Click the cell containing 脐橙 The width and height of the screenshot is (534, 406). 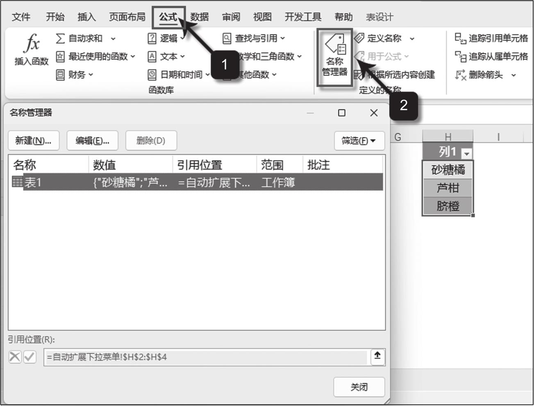pos(448,206)
